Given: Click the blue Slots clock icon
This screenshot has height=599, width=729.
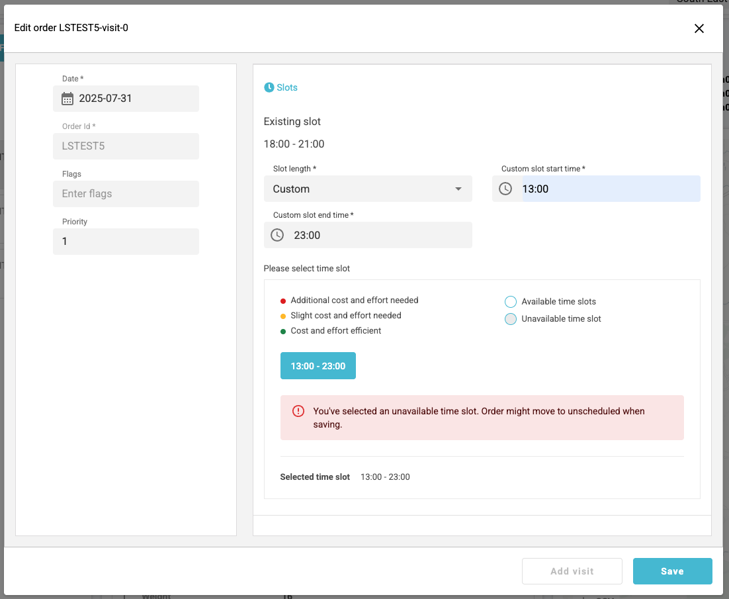Looking at the screenshot, I should point(269,87).
